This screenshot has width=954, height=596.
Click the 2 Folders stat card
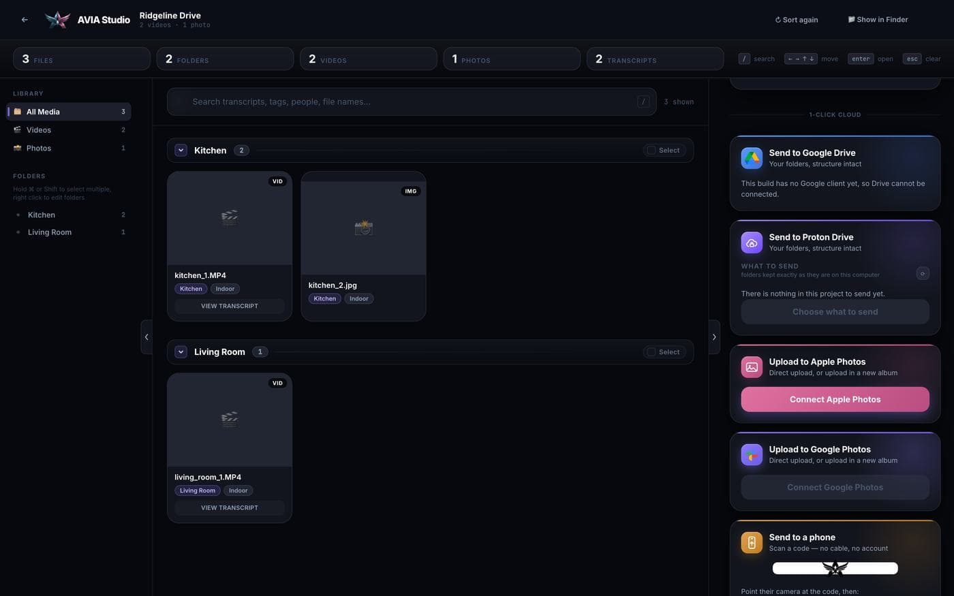coord(225,59)
